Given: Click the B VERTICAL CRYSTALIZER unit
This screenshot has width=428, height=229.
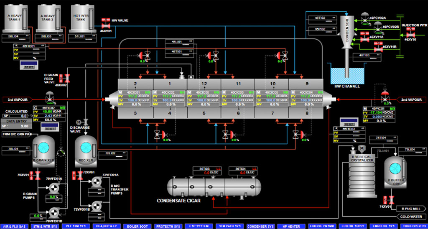Looking at the screenshot, I should coord(362,175).
